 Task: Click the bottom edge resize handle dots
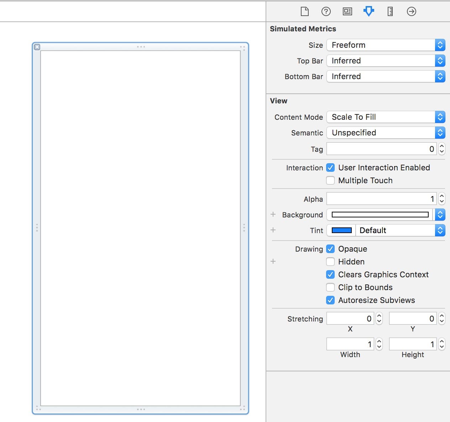coord(141,409)
